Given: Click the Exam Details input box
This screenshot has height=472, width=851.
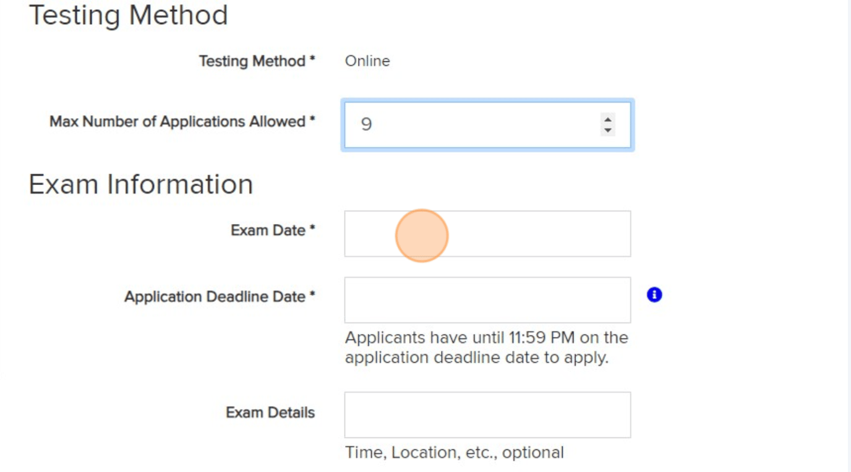Looking at the screenshot, I should point(487,414).
